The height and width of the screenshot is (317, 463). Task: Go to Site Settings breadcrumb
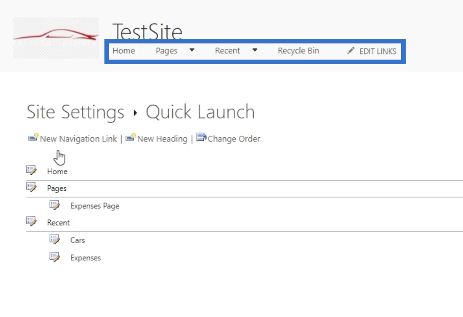pos(75,112)
